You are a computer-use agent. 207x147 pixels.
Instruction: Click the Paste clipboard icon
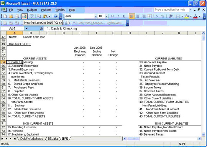pyautogui.click(x=45, y=16)
